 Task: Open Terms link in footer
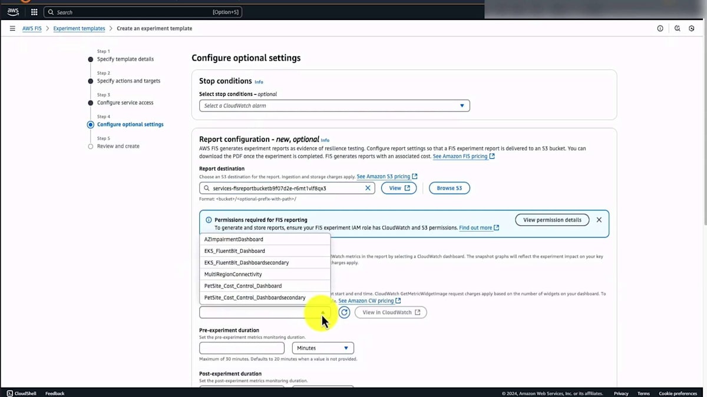tap(643, 393)
